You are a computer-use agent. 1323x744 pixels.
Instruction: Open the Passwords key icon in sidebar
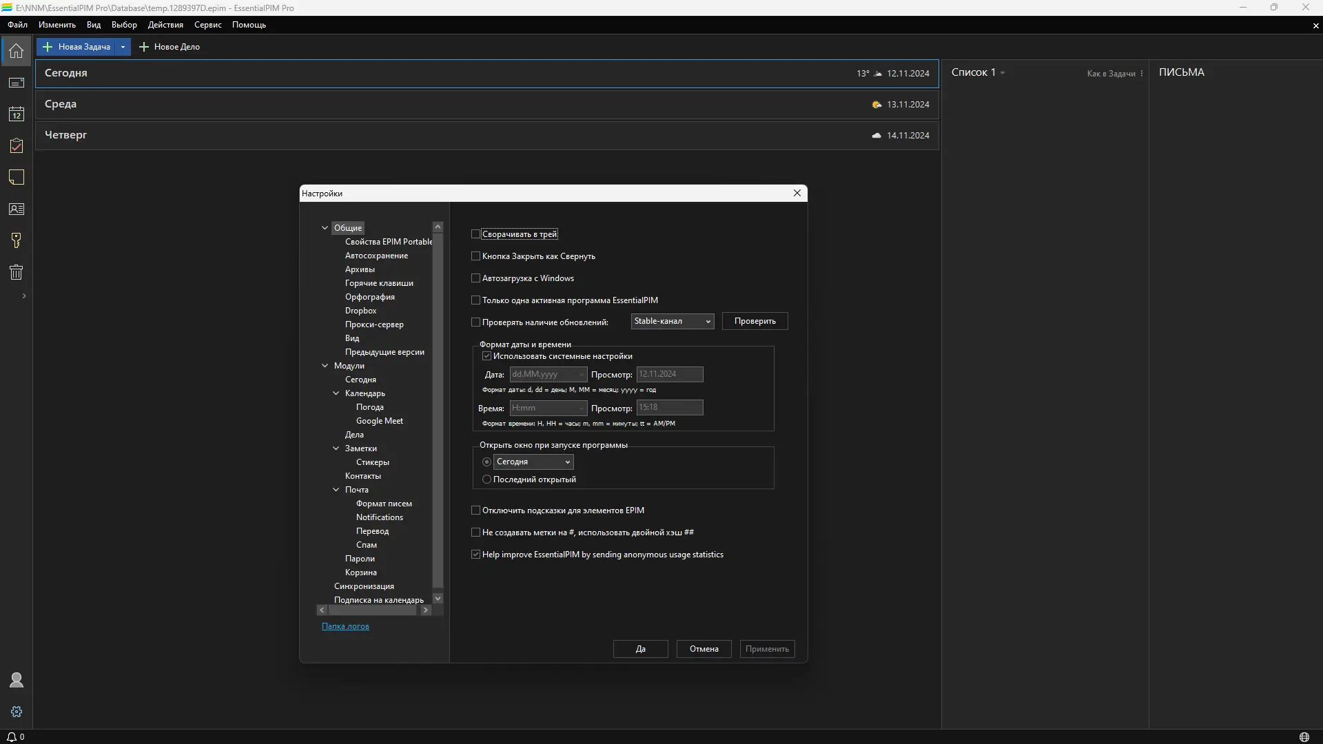point(17,240)
